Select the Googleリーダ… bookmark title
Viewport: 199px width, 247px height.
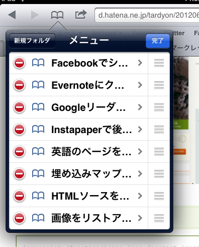pos(88,107)
